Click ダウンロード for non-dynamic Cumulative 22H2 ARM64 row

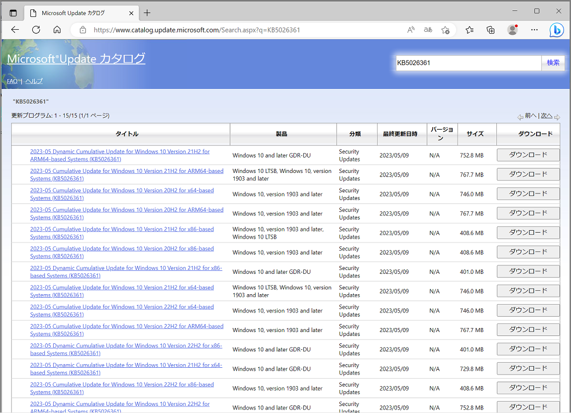[528, 330]
